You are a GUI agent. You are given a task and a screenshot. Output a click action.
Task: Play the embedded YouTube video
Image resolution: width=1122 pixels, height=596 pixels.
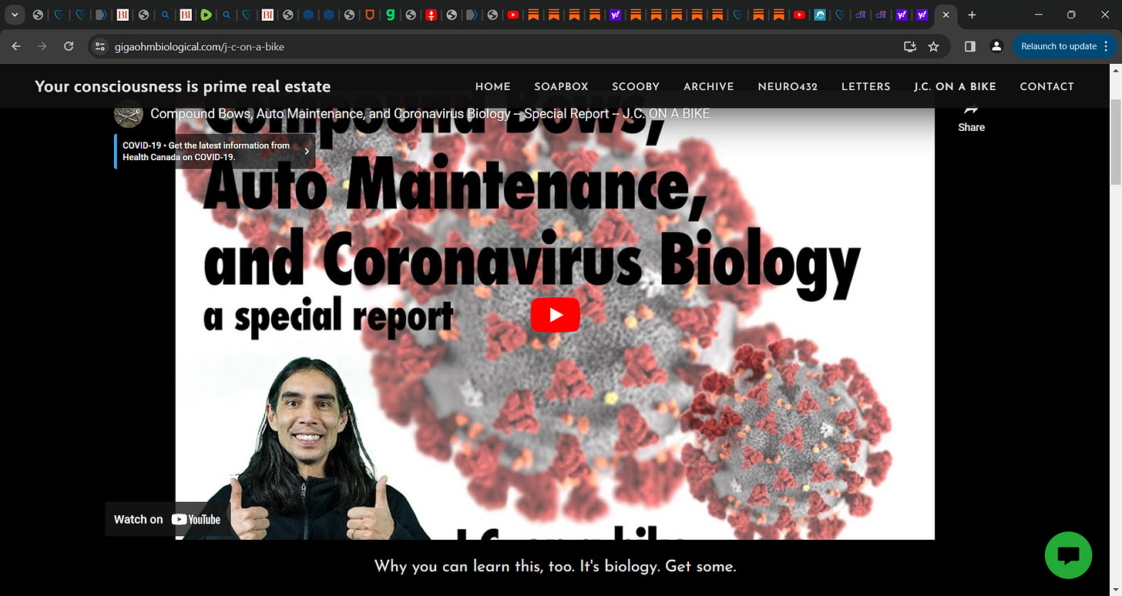pos(555,315)
